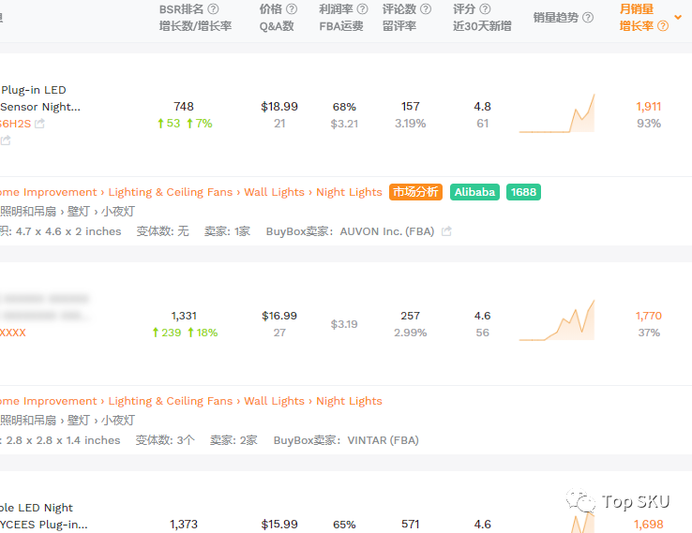Open first product's Wall Lights category link
Screen dimensions: 692x533
pos(275,192)
